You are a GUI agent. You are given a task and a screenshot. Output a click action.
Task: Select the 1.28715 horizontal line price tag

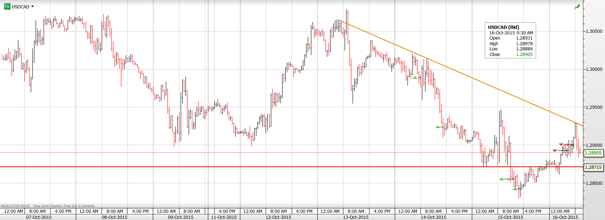pos(593,167)
